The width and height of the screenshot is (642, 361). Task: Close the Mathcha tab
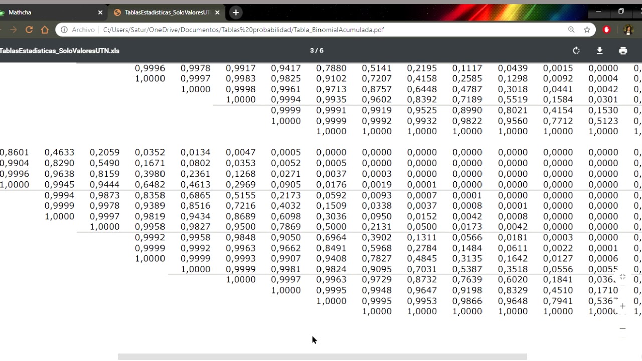tap(100, 12)
